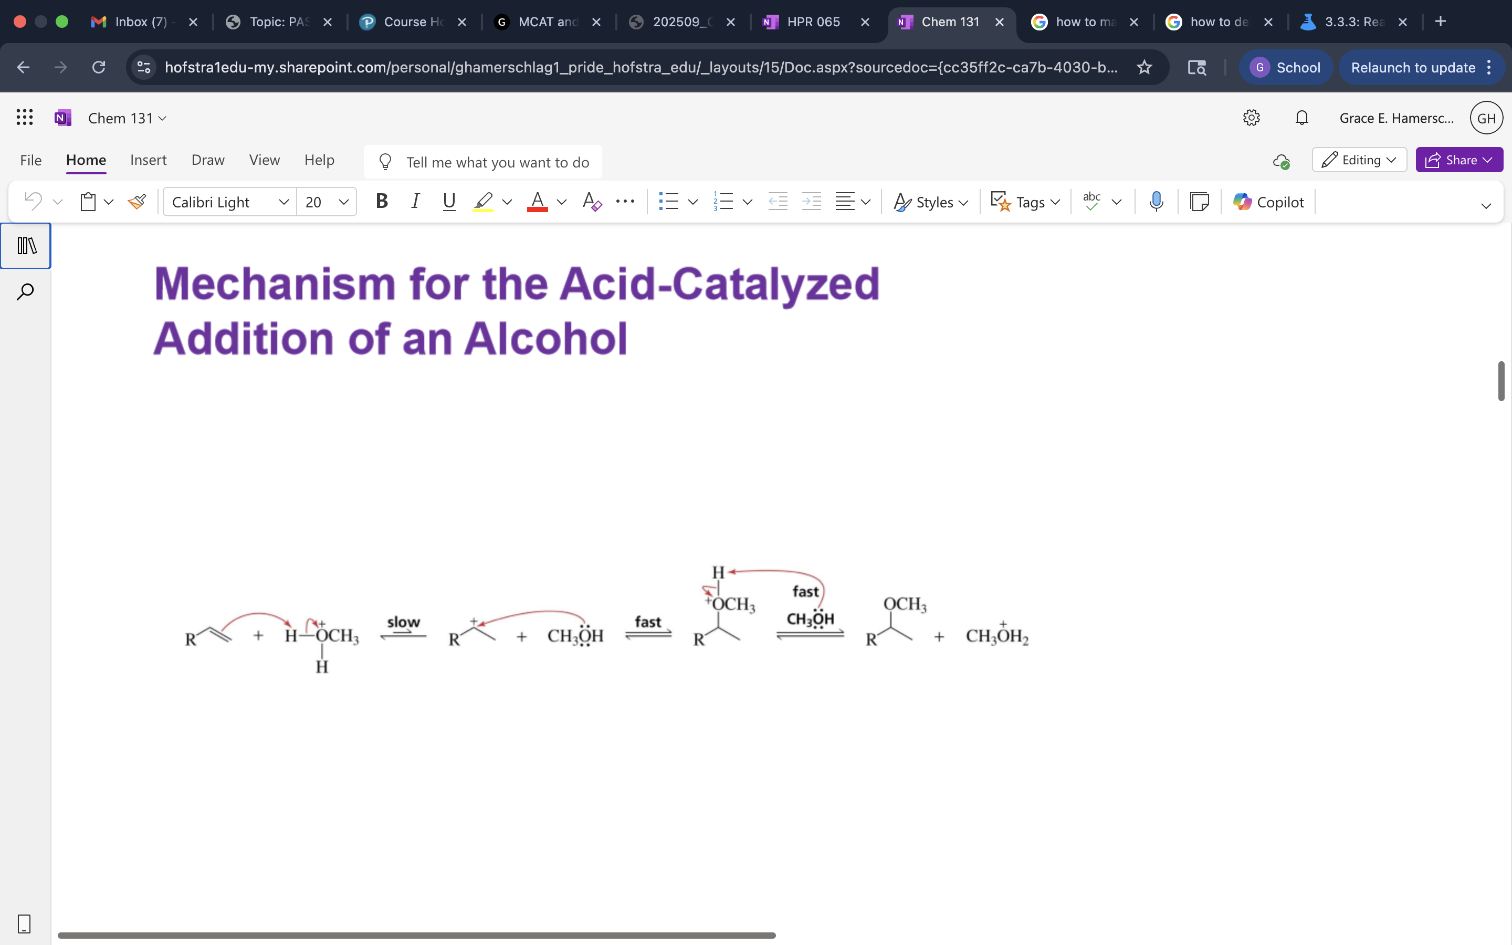Open the Editing mode dropdown
1512x945 pixels.
1359,160
